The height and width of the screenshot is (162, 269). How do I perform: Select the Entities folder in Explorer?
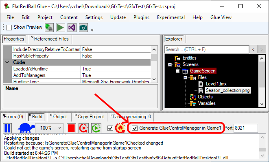(x=189, y=58)
